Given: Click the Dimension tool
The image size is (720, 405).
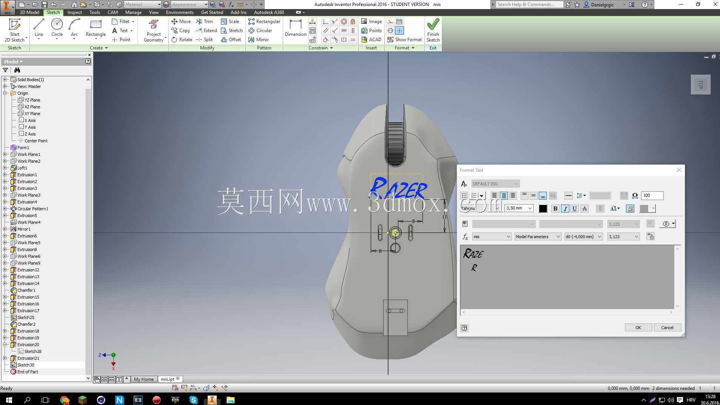Looking at the screenshot, I should click(x=296, y=28).
